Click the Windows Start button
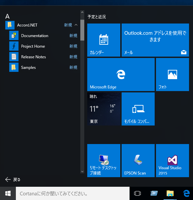The image size is (193, 200). [8, 193]
